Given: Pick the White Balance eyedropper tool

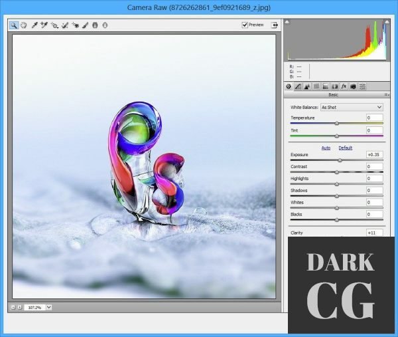Looking at the screenshot, I should 34,25.
